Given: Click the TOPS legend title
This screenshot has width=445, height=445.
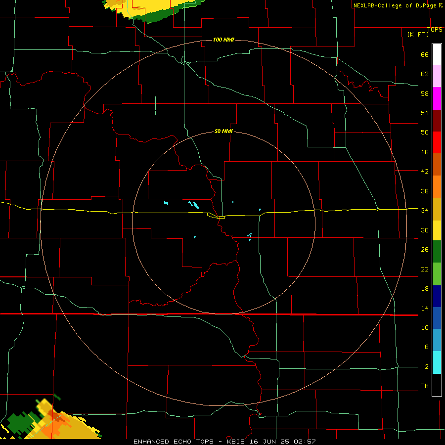Looking at the screenshot, I should point(435,30).
